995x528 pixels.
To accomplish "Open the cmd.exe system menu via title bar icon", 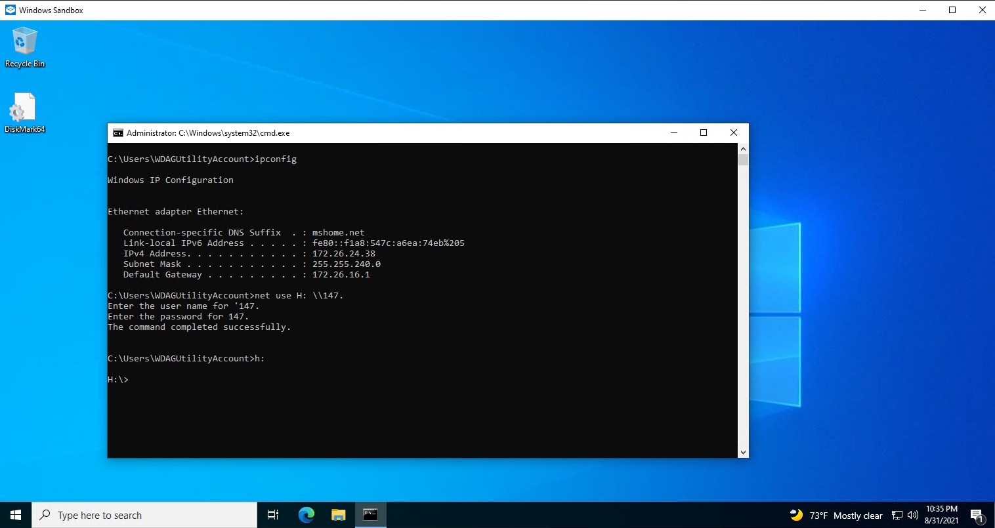I will tap(118, 132).
